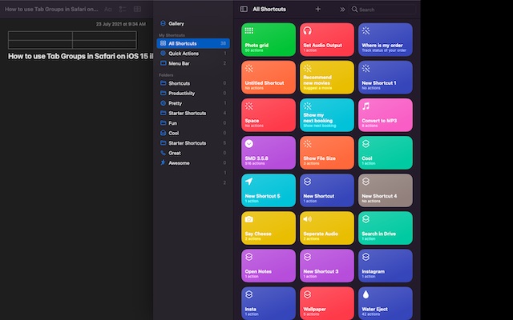Click headphones icon on Set Audio Output
Viewport: 513px width, 320px height.
307,30
